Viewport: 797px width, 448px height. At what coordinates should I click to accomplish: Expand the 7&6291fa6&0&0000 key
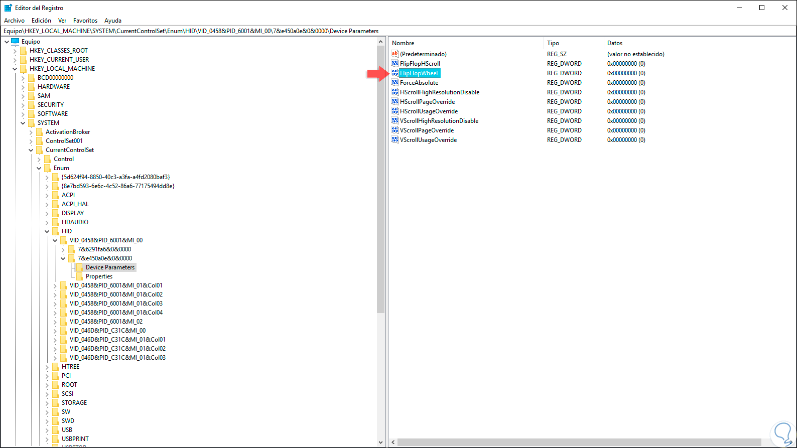(63, 249)
